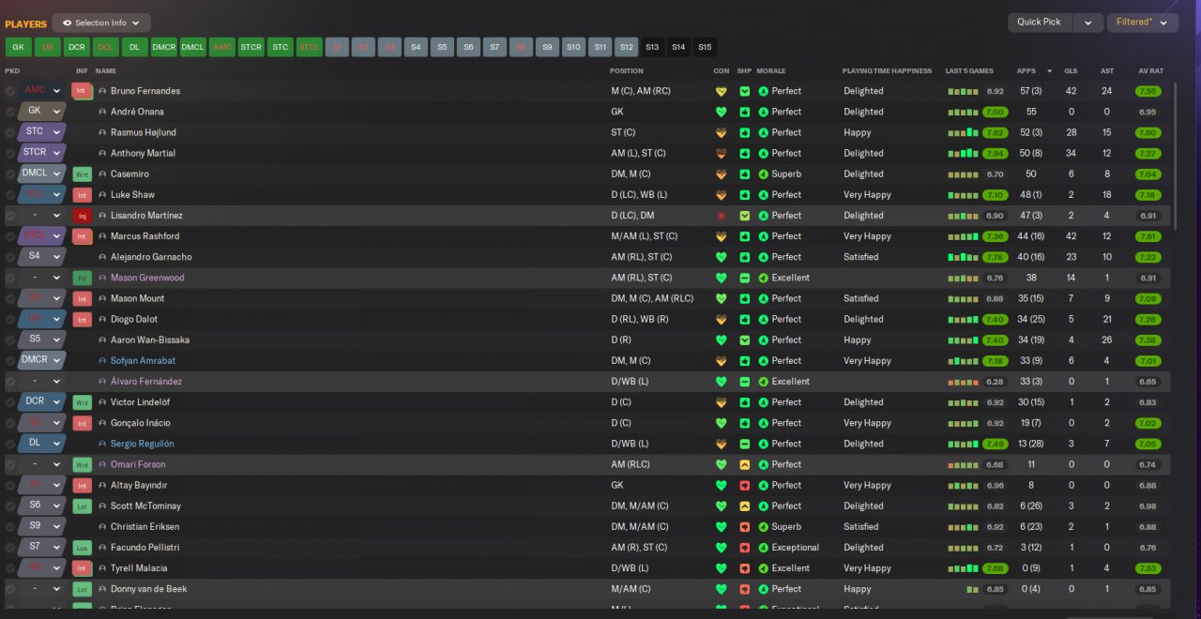This screenshot has width=1201, height=619.
Task: Select the STCR position slot tab
Action: (x=251, y=47)
